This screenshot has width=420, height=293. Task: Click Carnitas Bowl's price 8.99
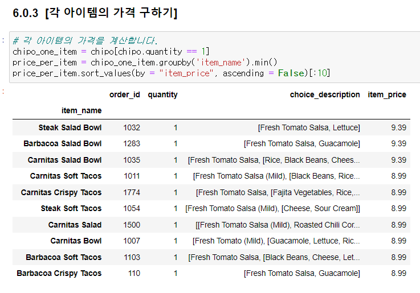pos(398,241)
